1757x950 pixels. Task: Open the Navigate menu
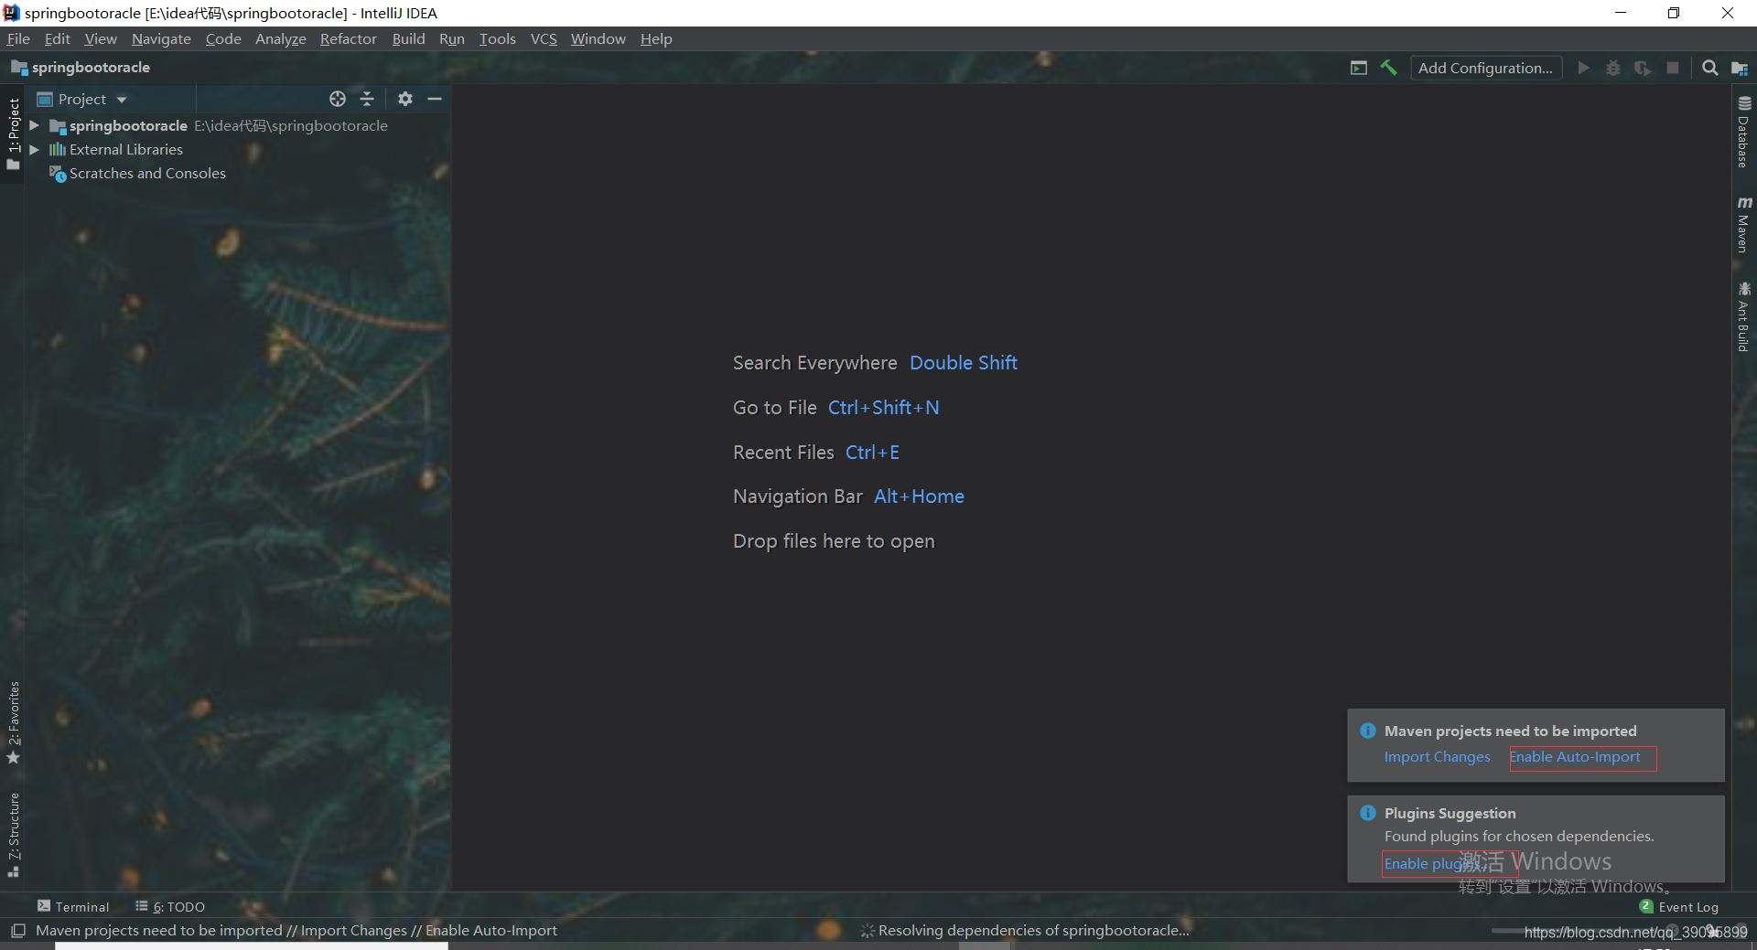(161, 38)
